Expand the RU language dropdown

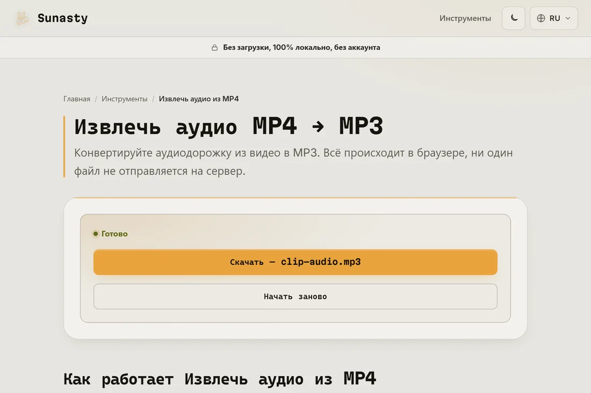point(554,18)
